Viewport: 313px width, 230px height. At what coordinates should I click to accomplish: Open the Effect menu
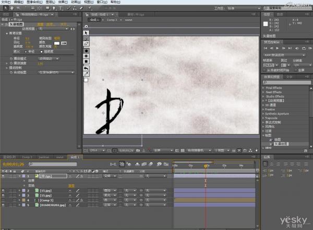[63, 2]
